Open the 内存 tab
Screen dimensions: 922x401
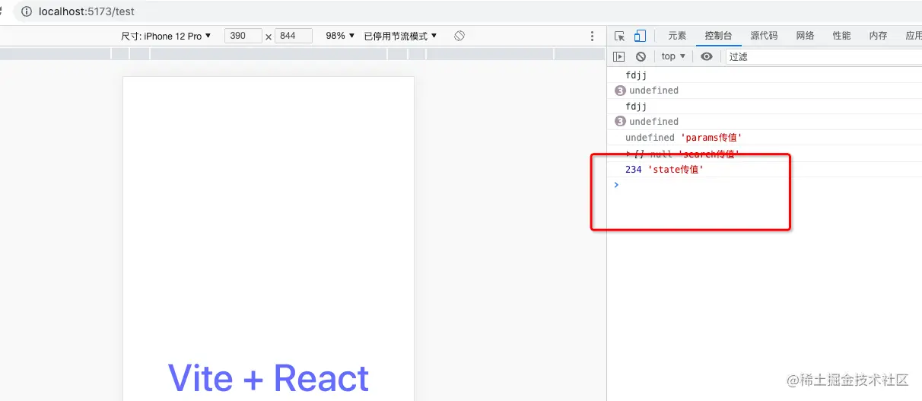[878, 36]
